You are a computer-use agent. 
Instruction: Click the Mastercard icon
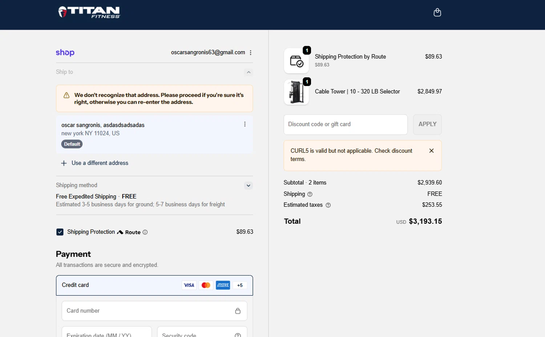(x=206, y=285)
